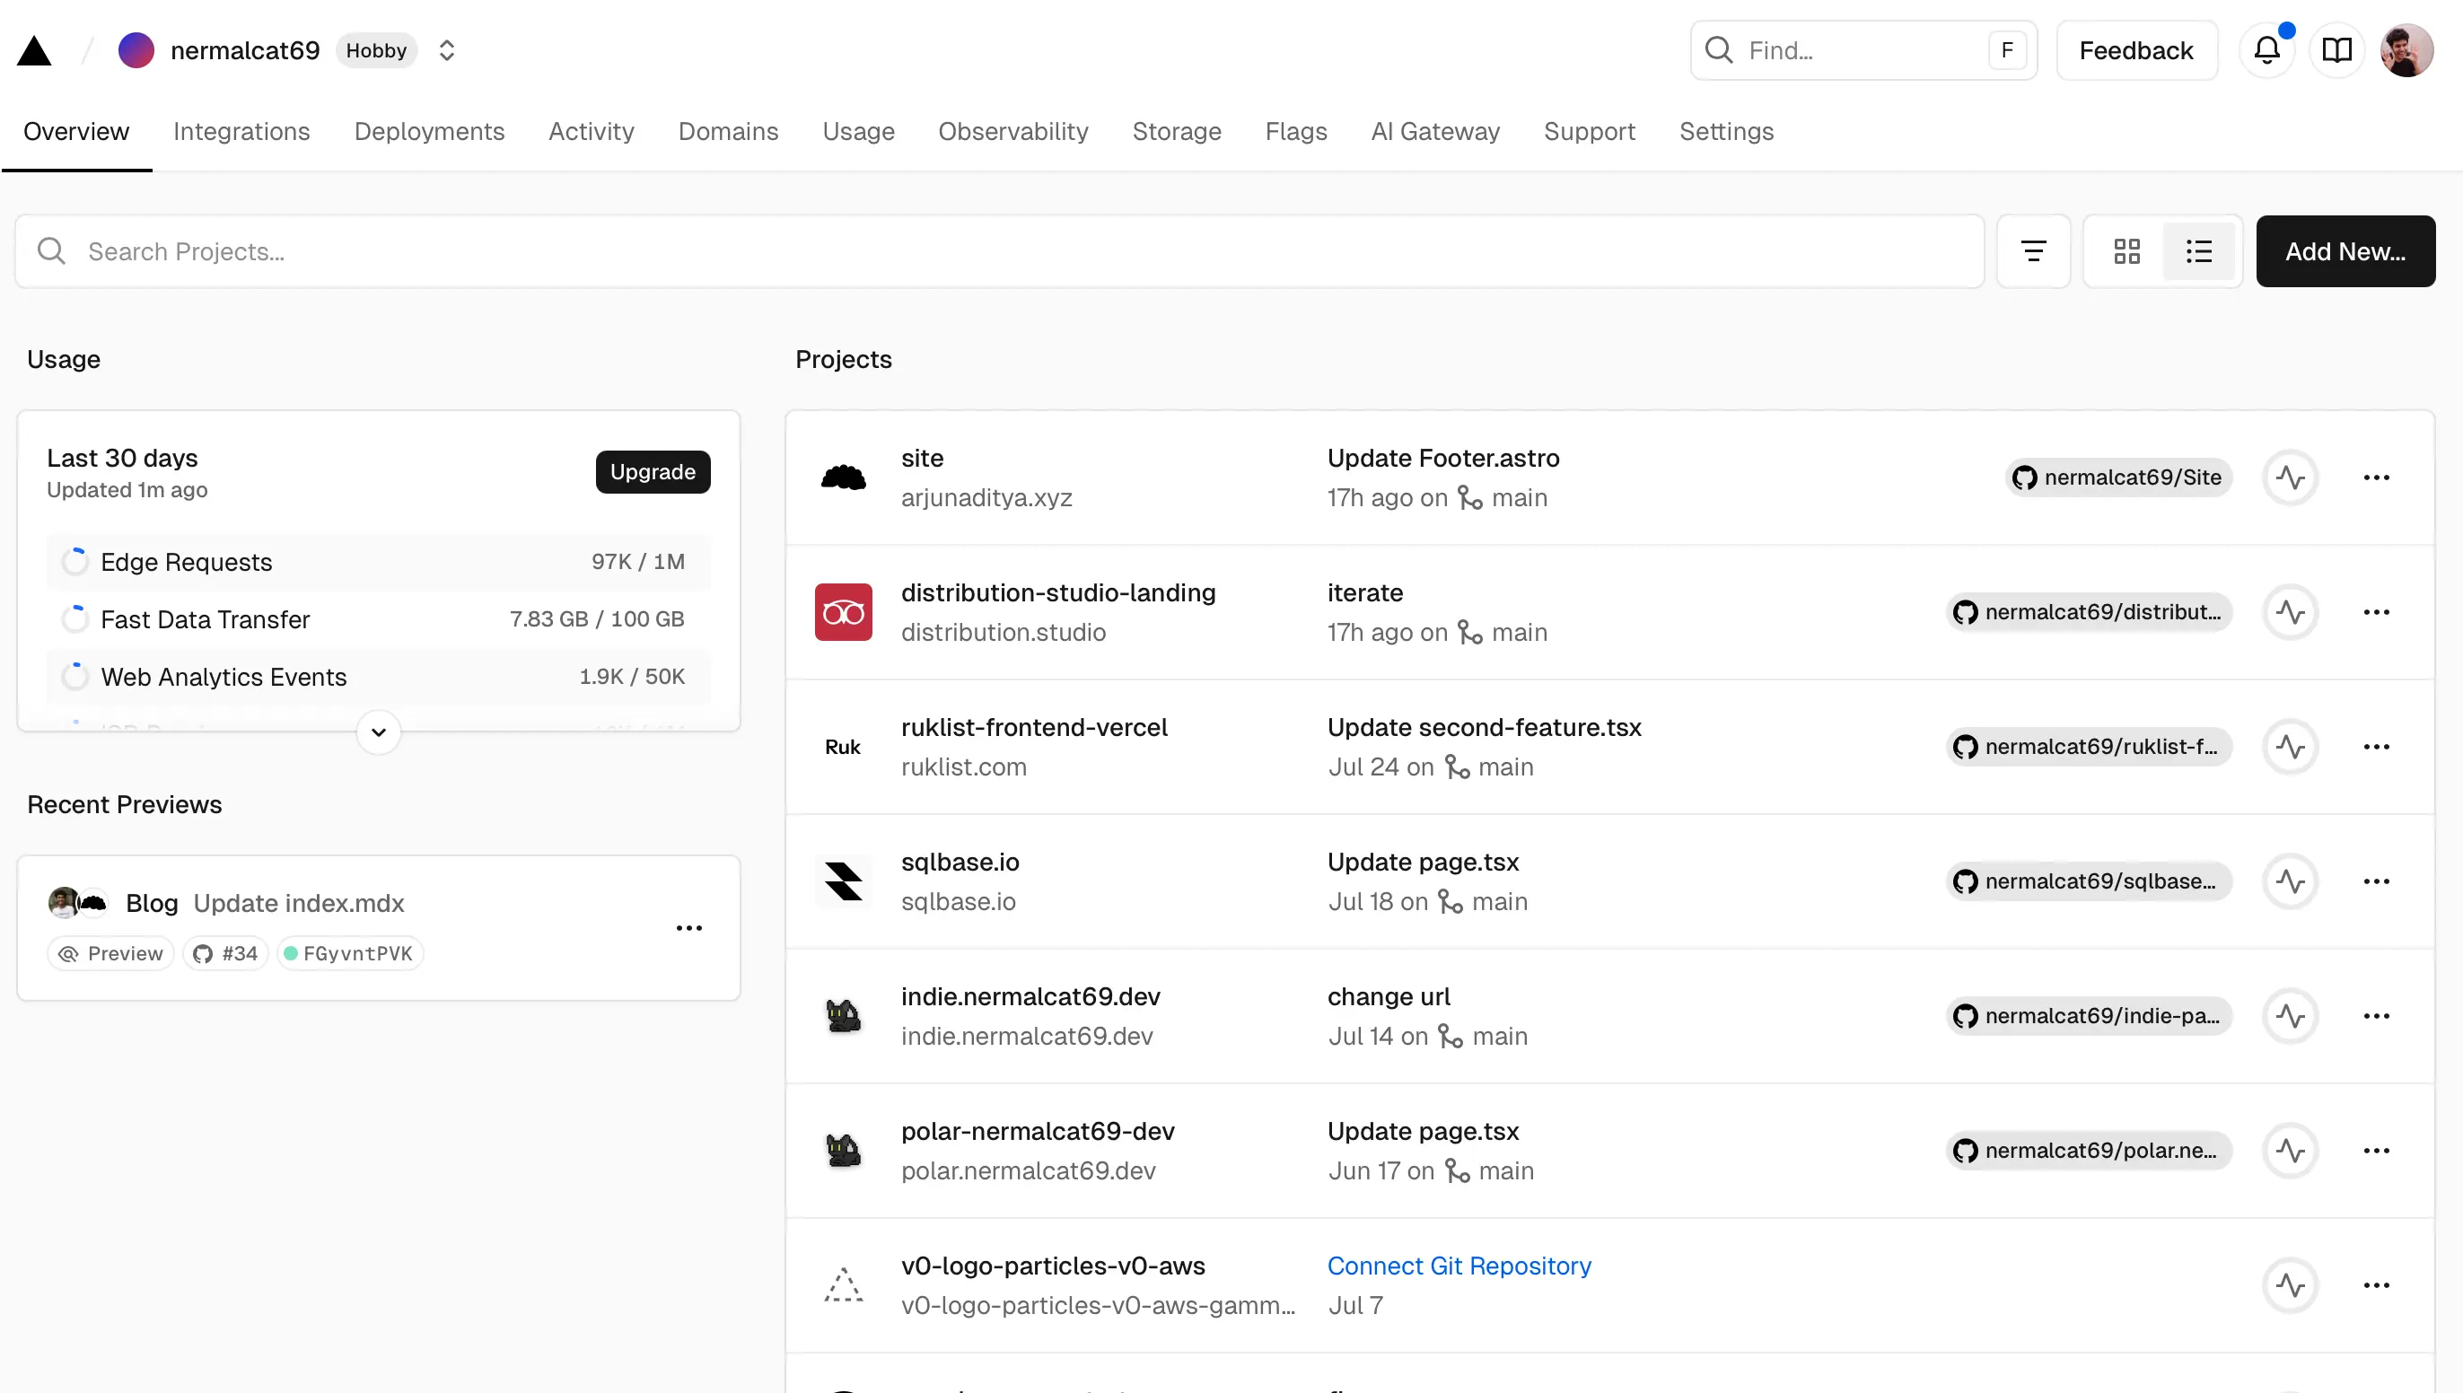Viewport: 2463px width, 1393px height.
Task: Switch to the Deployments tab
Action: coord(428,131)
